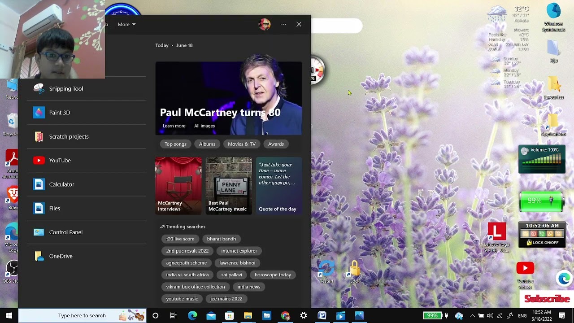The image size is (574, 323).
Task: Open the Best Paul McCartney music card
Action: coord(229,185)
